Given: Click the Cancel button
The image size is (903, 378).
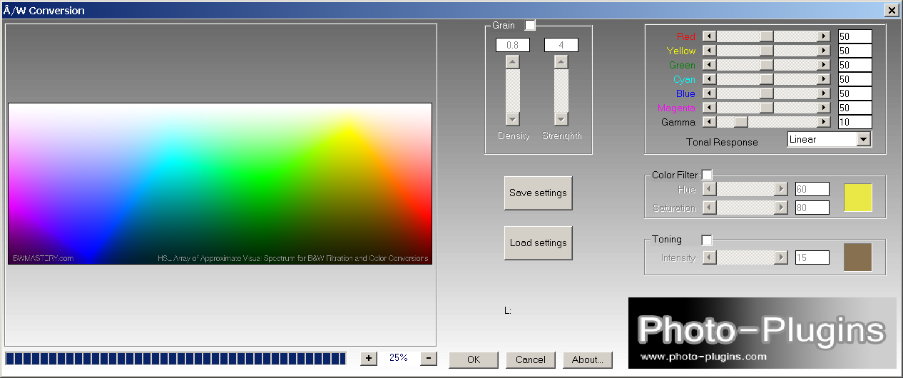Looking at the screenshot, I should click(x=530, y=359).
